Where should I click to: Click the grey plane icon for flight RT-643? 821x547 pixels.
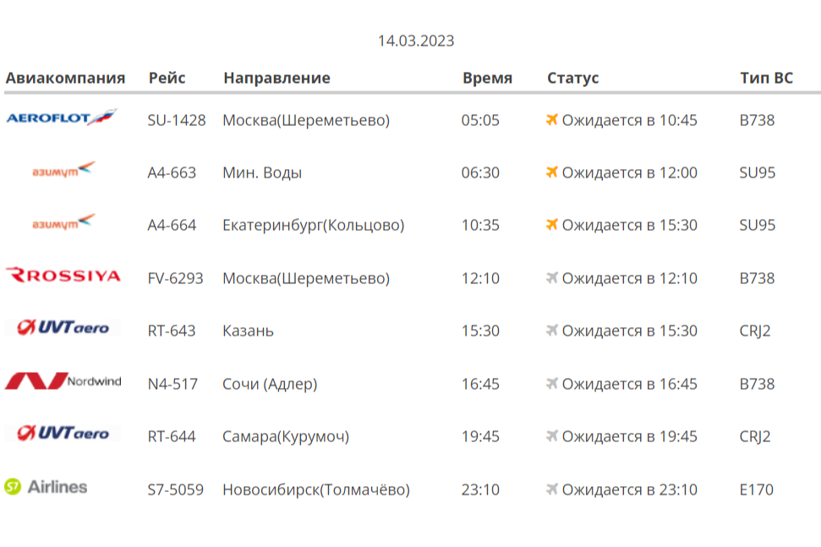[552, 331]
